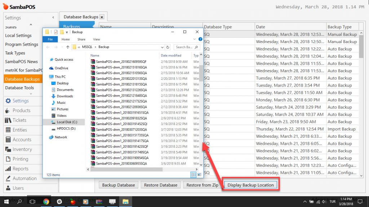
Task: Open the File tab in Explorer
Action: tap(50, 39)
